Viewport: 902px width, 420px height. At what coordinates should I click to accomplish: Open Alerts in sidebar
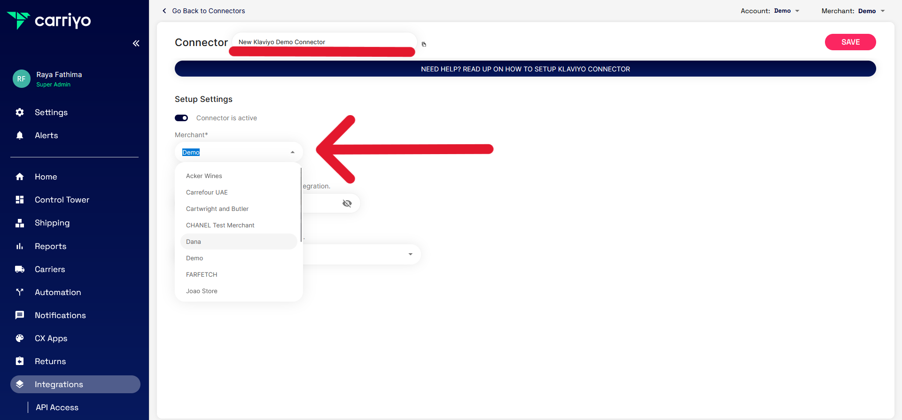click(47, 135)
